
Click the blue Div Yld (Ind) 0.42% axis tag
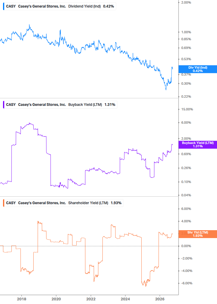[x=198, y=69]
